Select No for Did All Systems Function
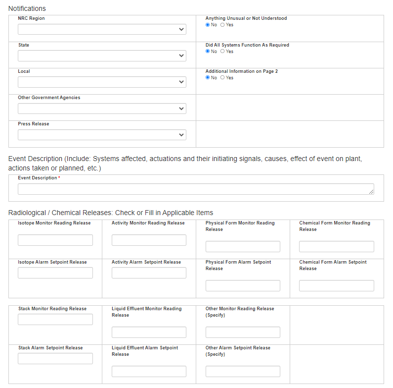 click(x=208, y=51)
